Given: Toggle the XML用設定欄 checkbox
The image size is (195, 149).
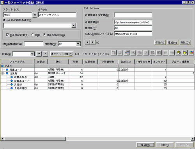Looking at the screenshot, I should 7,35.
